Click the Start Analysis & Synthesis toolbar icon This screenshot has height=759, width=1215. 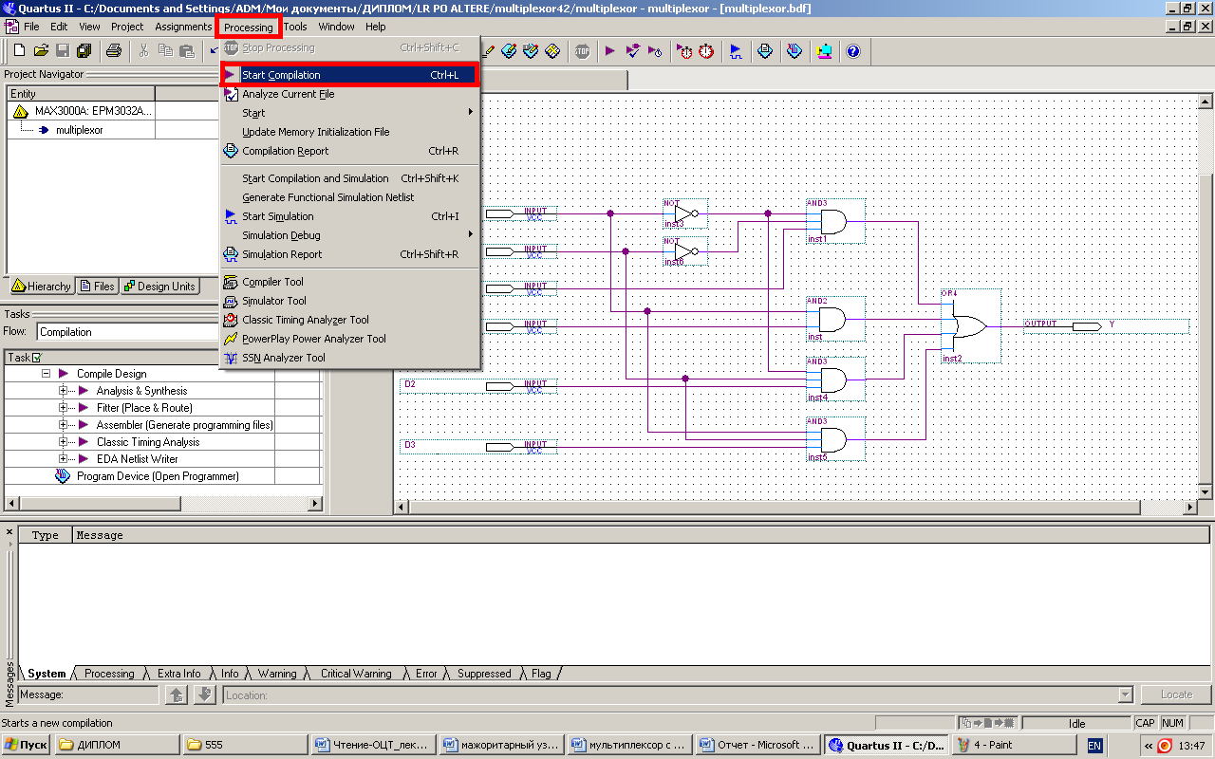(x=632, y=51)
